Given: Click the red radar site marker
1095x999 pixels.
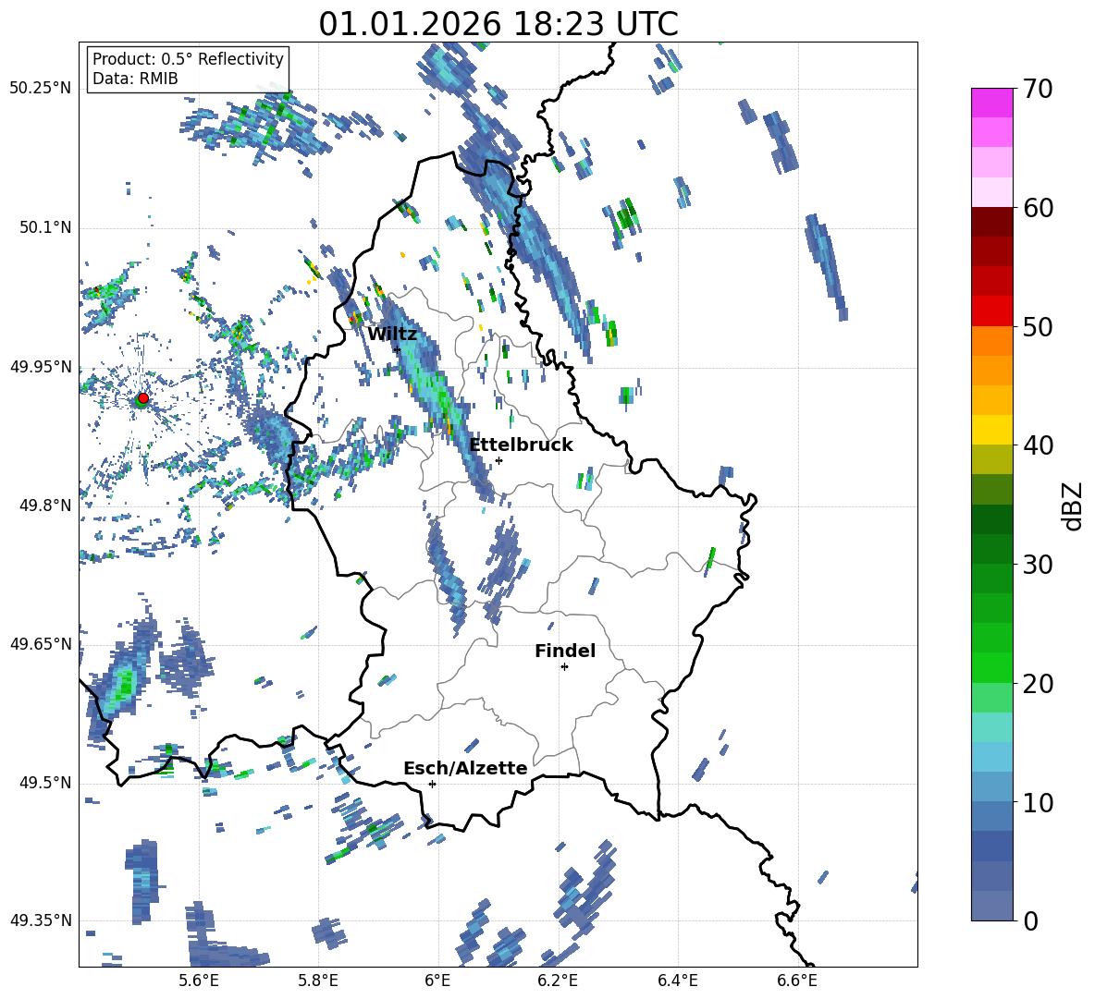Looking at the screenshot, I should [143, 397].
